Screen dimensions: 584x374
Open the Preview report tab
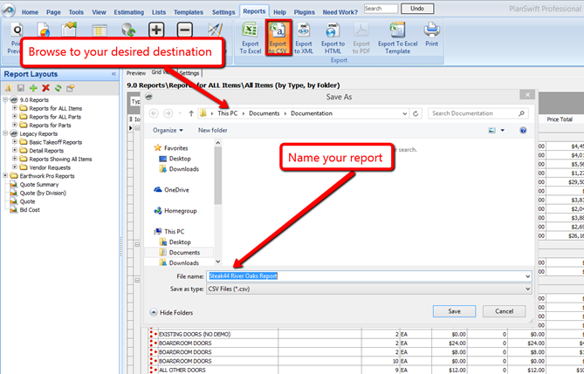136,73
